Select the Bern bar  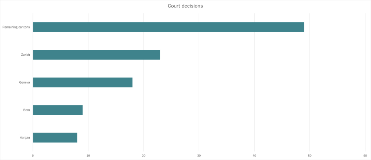pos(58,110)
